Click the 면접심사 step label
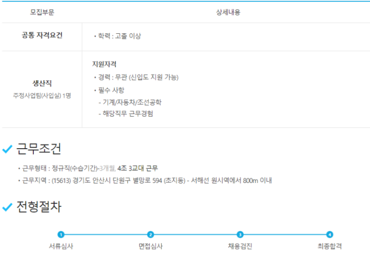 coord(150,246)
